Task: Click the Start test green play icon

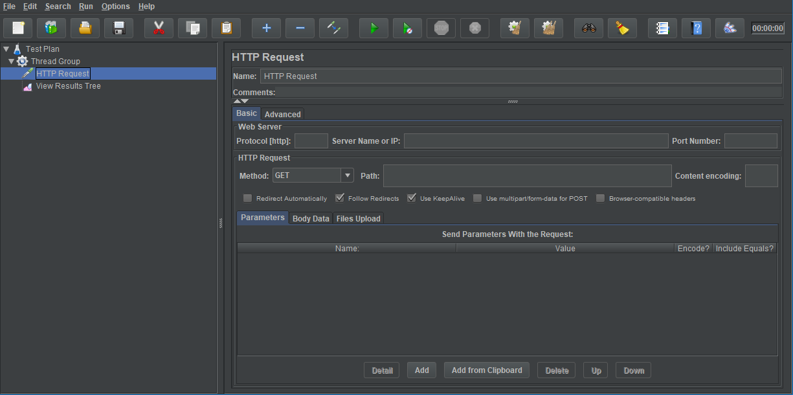Action: click(374, 28)
